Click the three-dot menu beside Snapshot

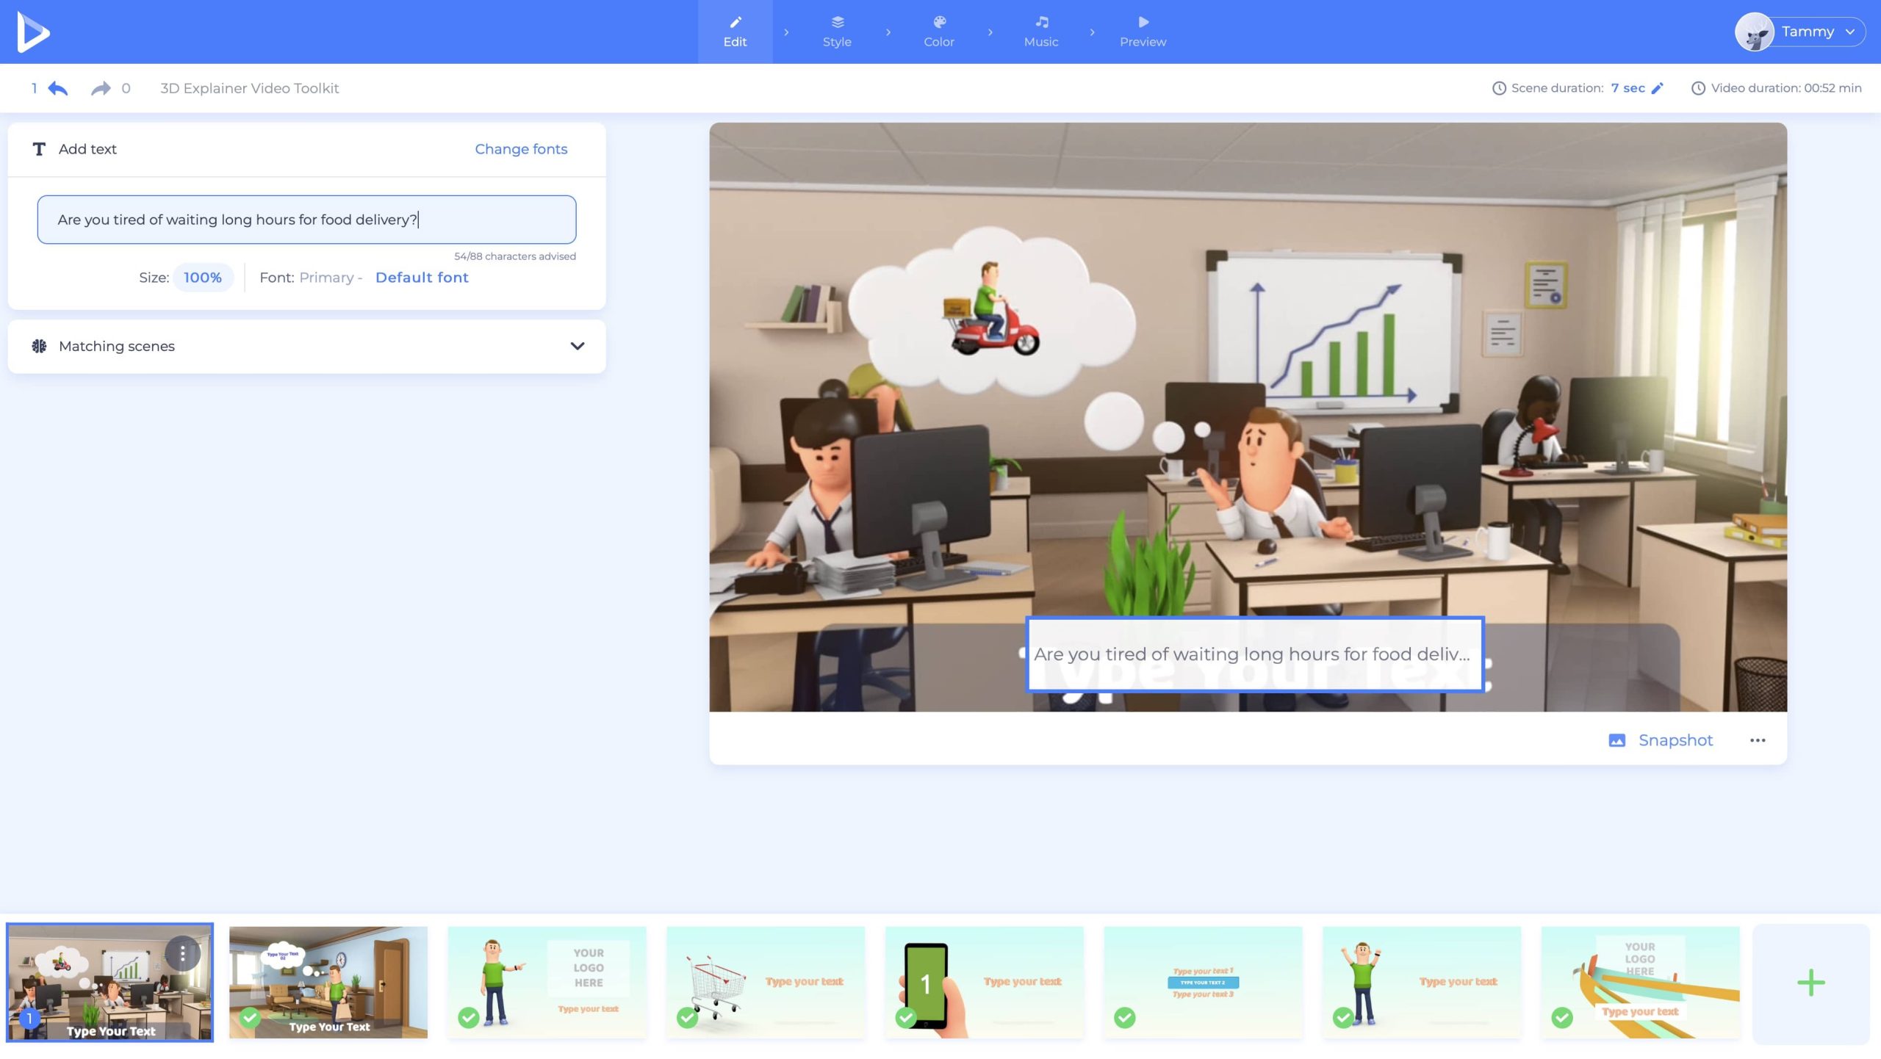point(1758,740)
